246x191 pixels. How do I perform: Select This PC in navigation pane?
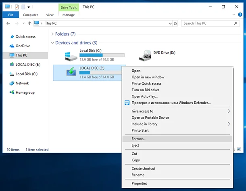point(25,55)
